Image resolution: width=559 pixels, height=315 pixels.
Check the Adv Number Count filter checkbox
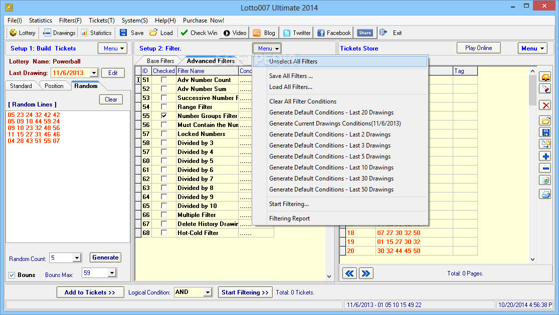[x=164, y=80]
